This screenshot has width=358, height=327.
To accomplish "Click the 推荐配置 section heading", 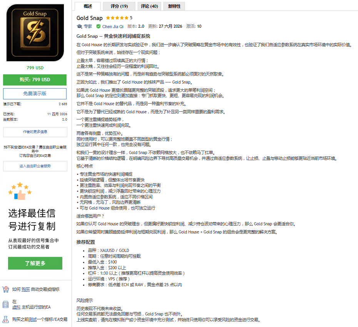I will coord(86,242).
